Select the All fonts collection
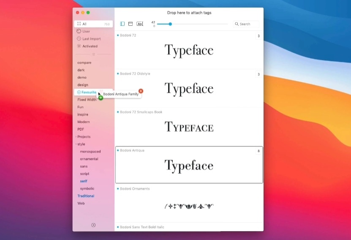 pos(93,24)
